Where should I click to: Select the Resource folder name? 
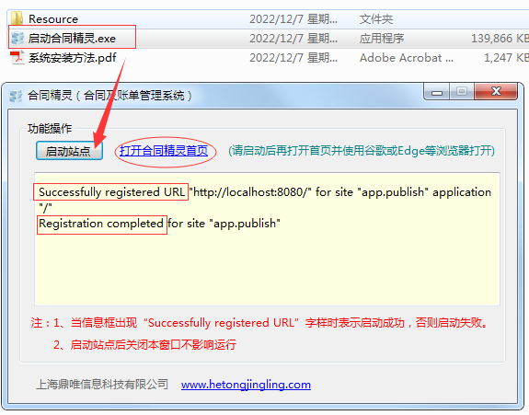pyautogui.click(x=53, y=19)
